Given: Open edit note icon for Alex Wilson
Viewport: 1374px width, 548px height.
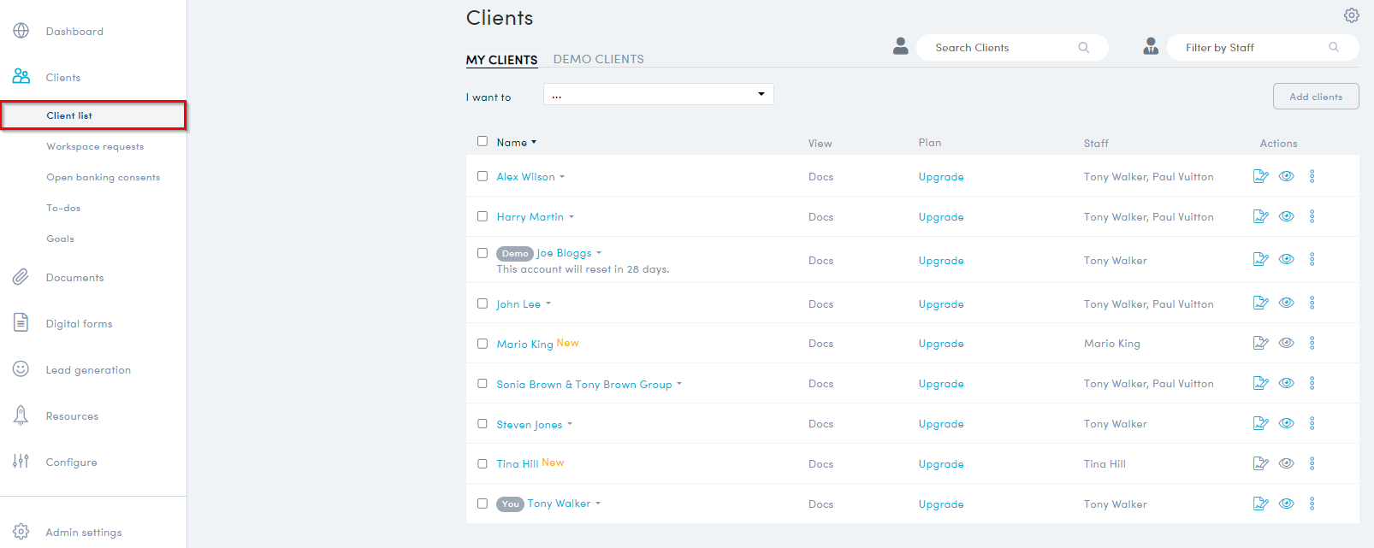Looking at the screenshot, I should [1260, 176].
